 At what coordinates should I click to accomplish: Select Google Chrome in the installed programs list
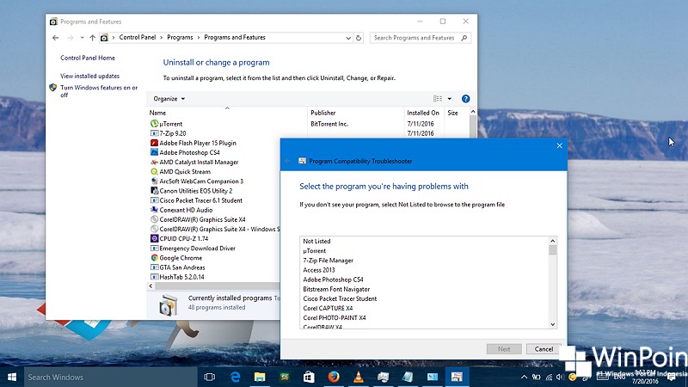coord(180,258)
